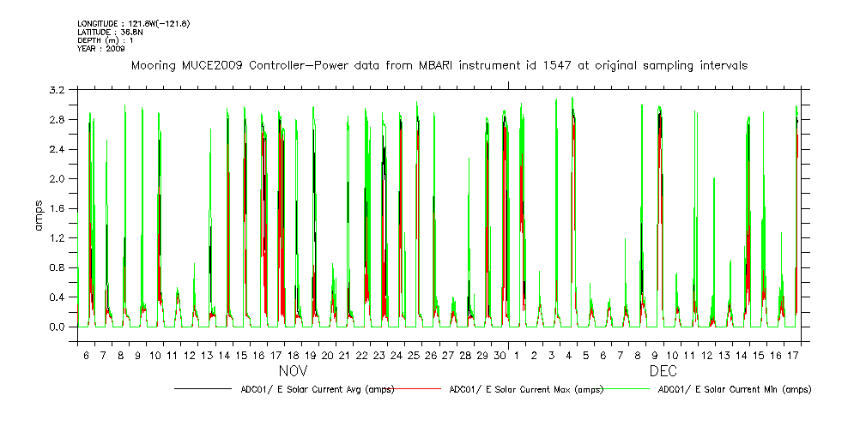Click the 1.2 tick label on y-axis
This screenshot has width=866, height=432.
coord(58,238)
